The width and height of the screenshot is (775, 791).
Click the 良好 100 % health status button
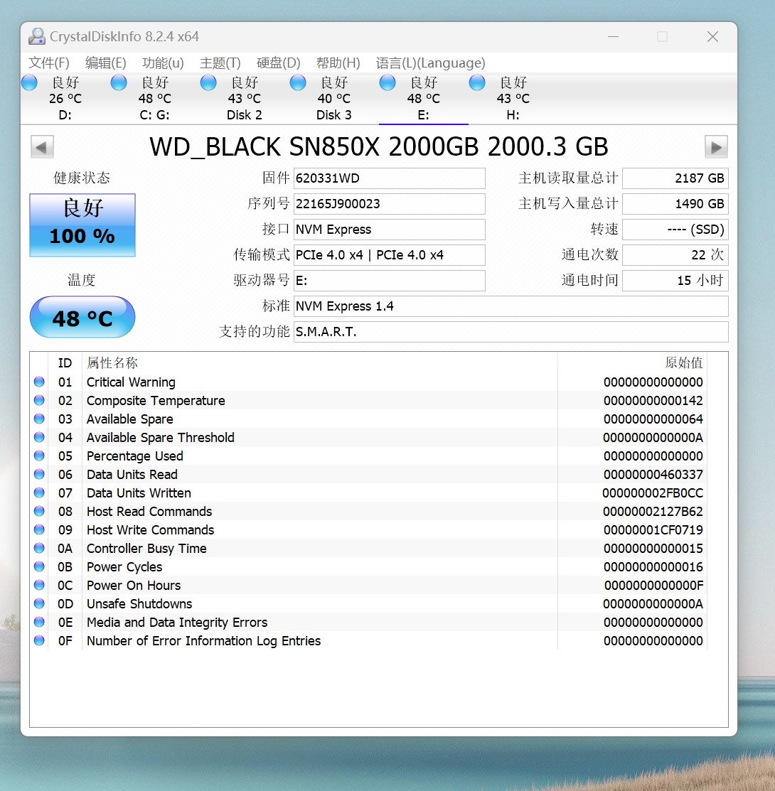click(x=82, y=225)
